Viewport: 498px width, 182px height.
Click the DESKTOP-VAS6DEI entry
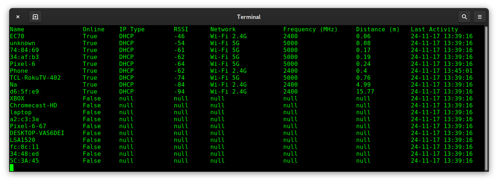[x=37, y=133]
